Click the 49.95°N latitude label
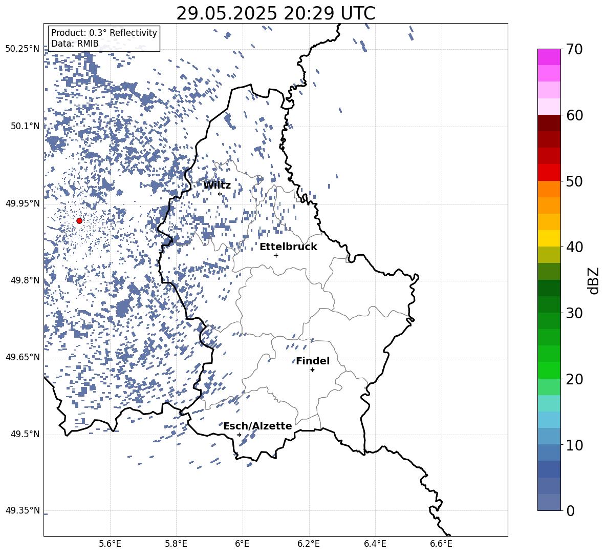This screenshot has width=606, height=554. click(x=23, y=203)
